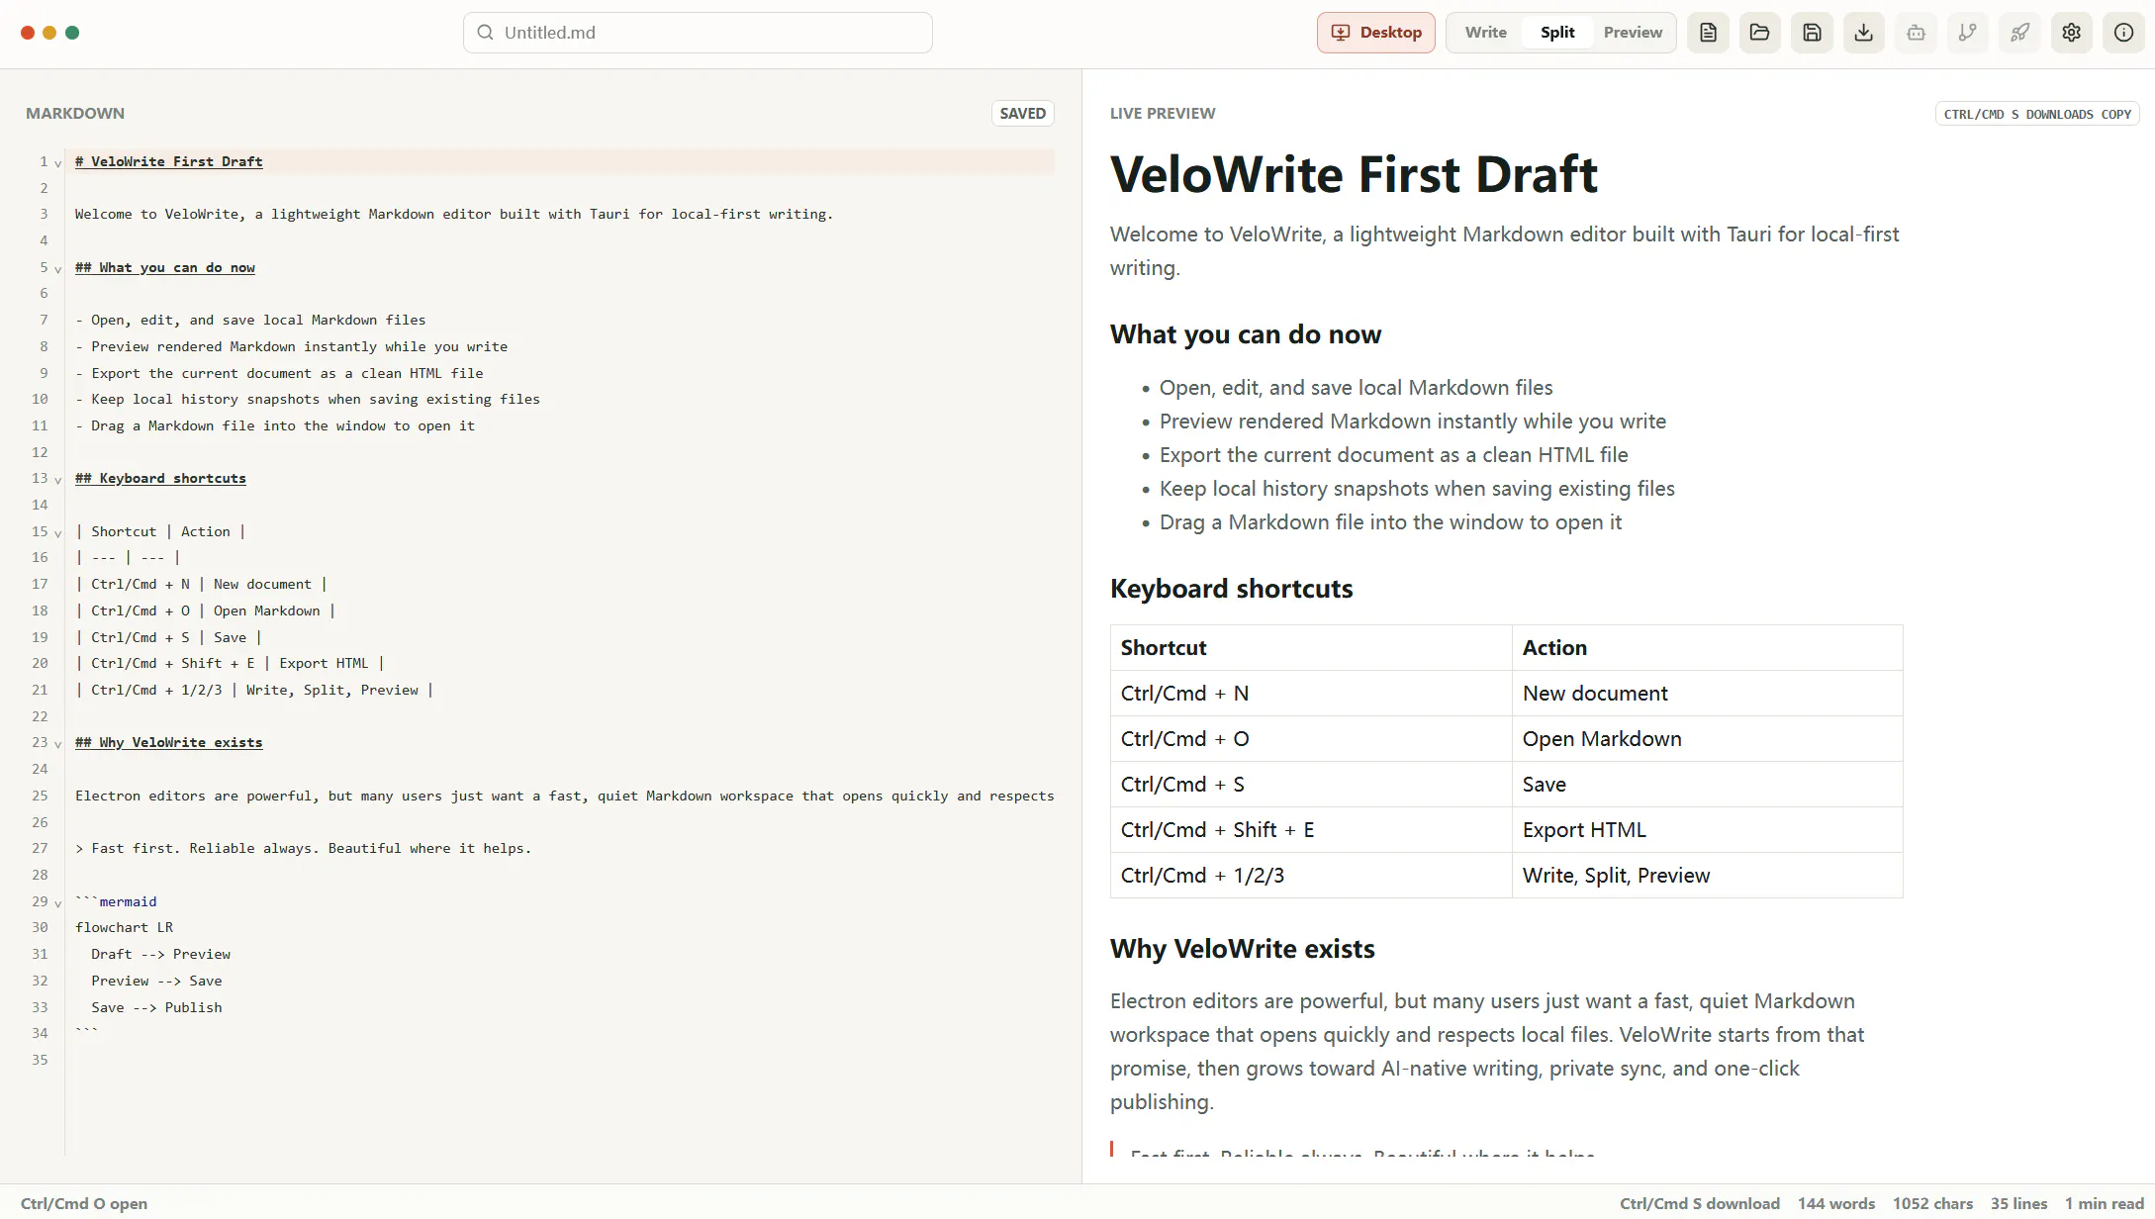This screenshot has height=1219, width=2155.
Task: Click the 'Export HTML' table cell
Action: point(1707,830)
